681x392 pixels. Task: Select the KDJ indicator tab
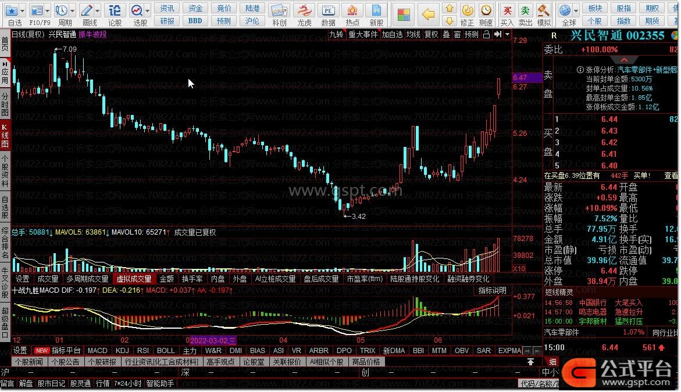[122, 350]
